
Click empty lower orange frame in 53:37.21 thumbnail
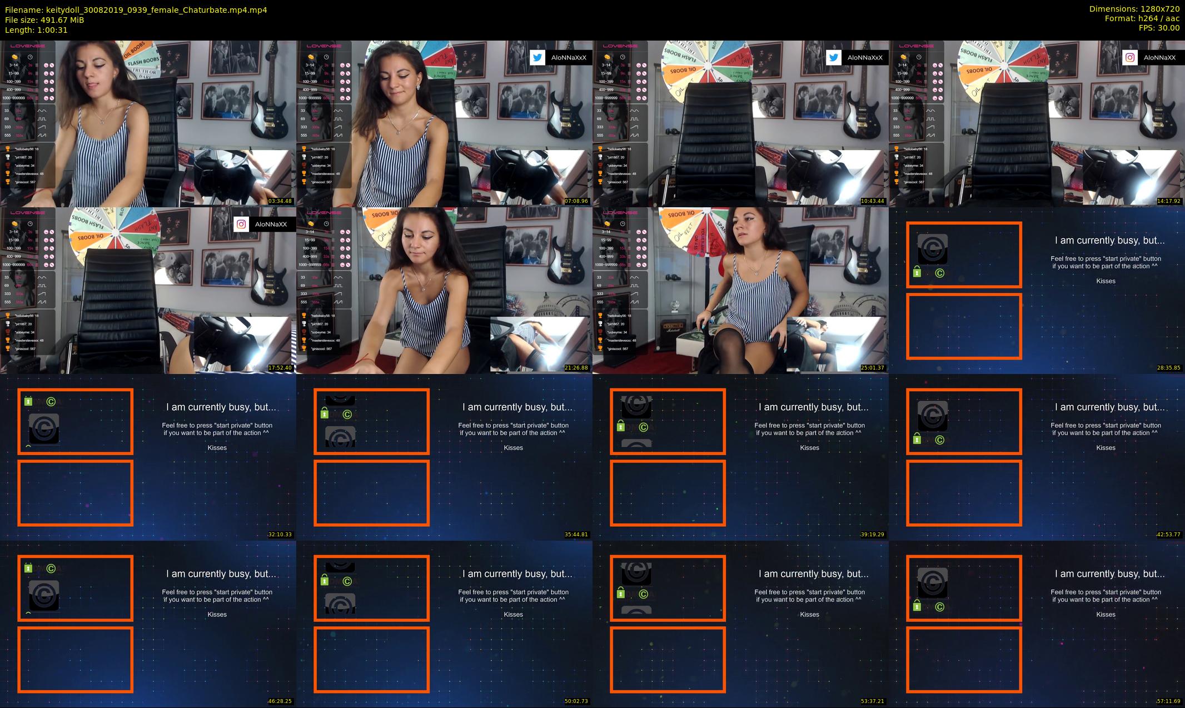668,659
